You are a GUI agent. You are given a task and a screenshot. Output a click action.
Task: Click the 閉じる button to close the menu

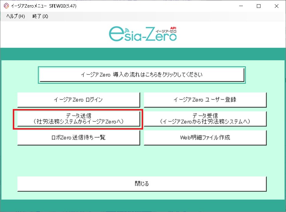(142, 184)
